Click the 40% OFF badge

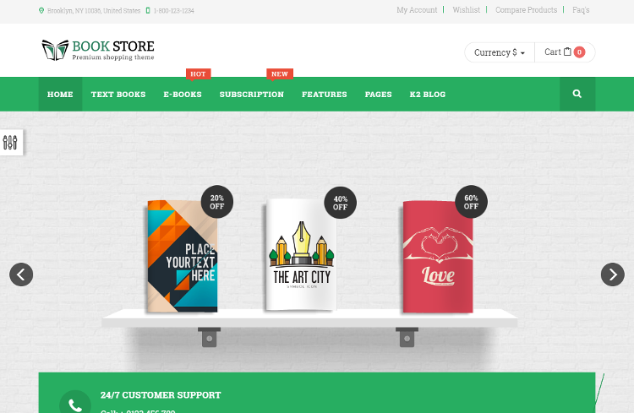tap(341, 203)
